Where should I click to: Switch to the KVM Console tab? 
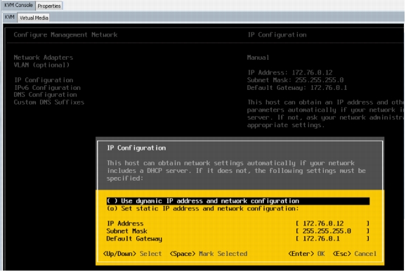point(18,5)
